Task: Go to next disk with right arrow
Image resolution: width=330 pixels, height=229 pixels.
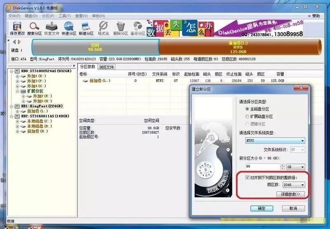Action: tap(19, 42)
